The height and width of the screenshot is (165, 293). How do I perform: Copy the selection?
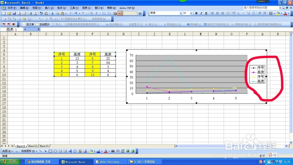click(57, 13)
